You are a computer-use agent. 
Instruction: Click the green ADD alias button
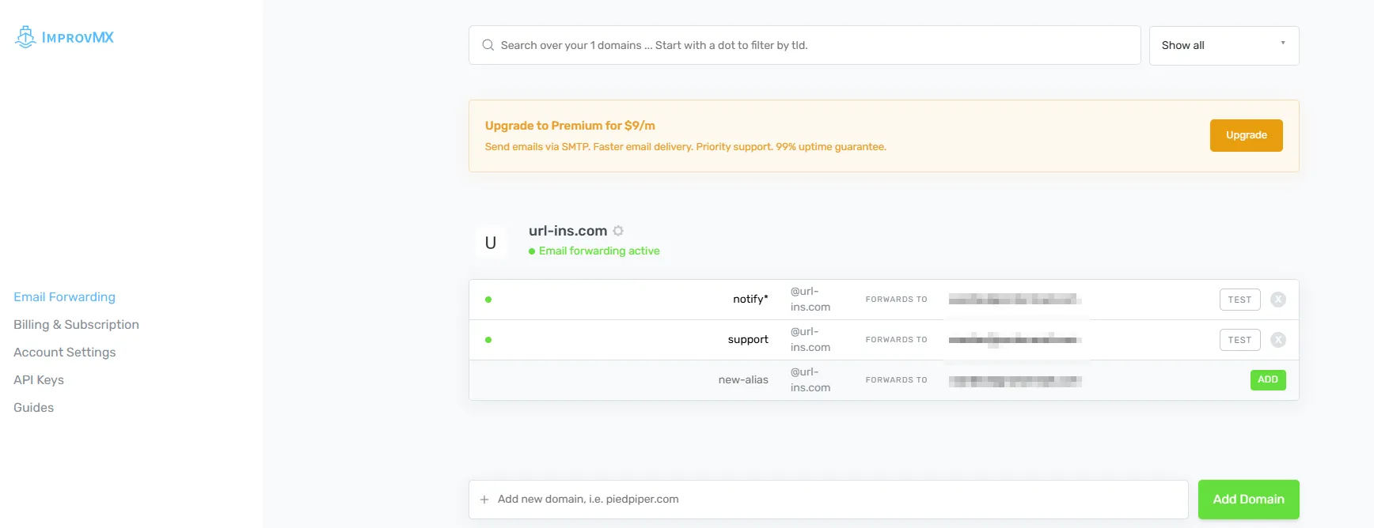(1267, 380)
